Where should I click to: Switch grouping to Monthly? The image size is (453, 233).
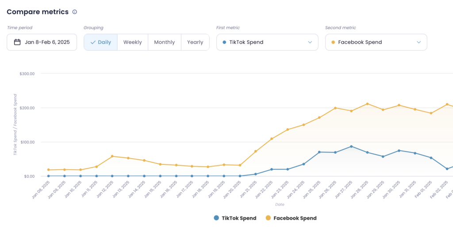click(x=165, y=42)
